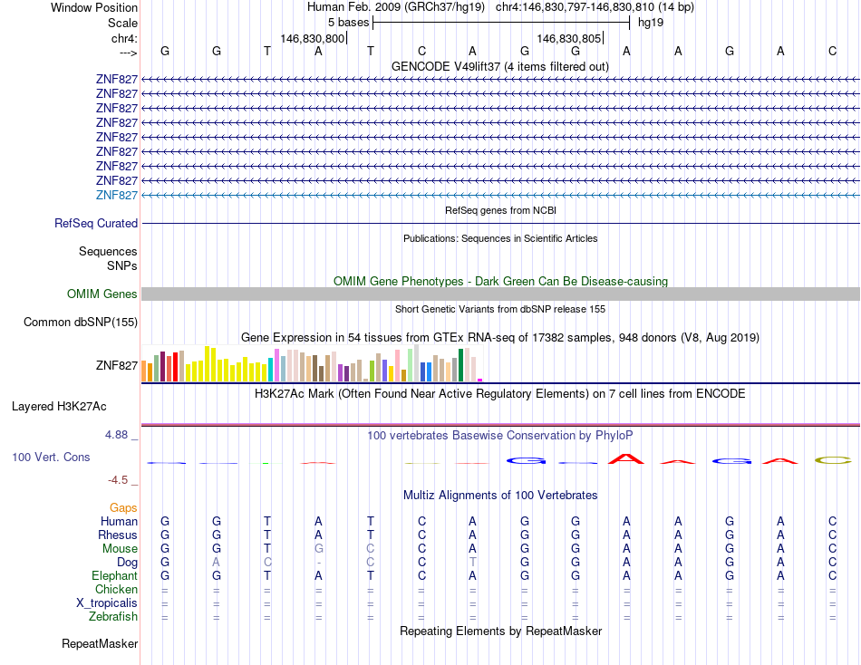Open the RefSeq genes from NCBI title
861x665 pixels.
(500, 210)
